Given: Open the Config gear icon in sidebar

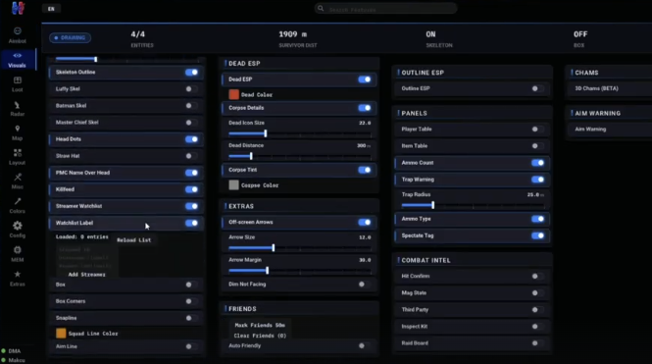Looking at the screenshot, I should coord(17,226).
